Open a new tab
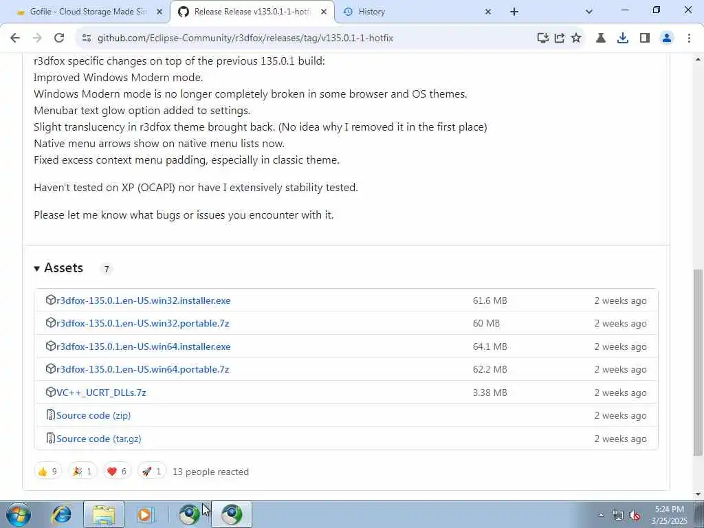This screenshot has height=528, width=704. tap(514, 12)
